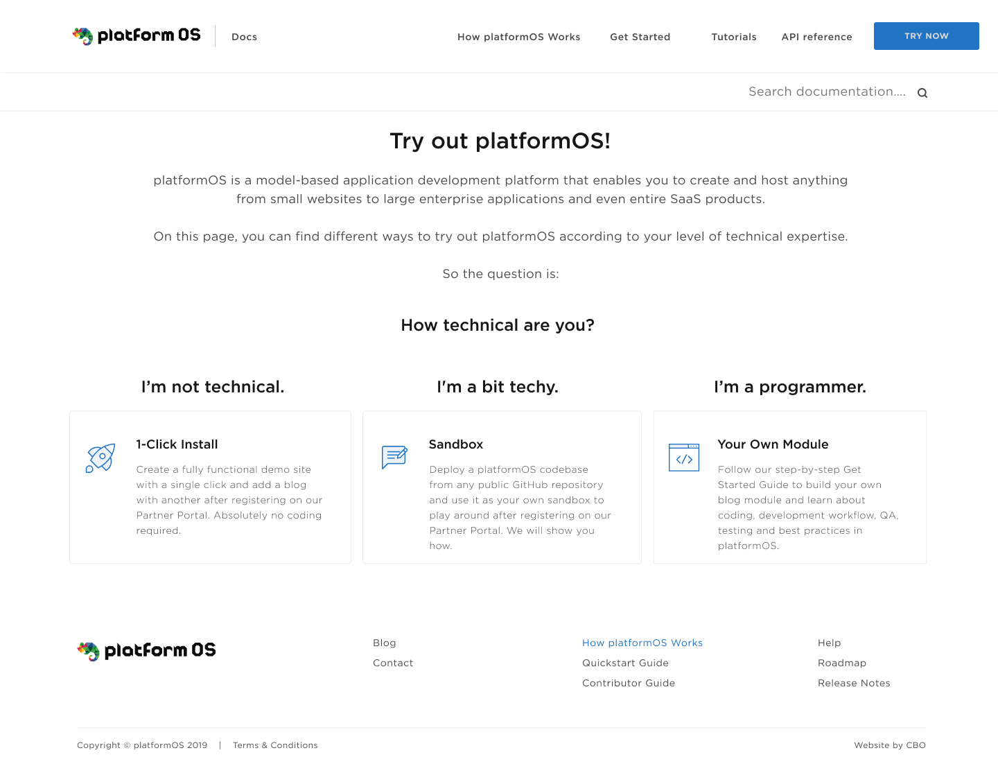Select the 1-Click Install description text
Viewport: 998px width, 764px height.
[229, 500]
